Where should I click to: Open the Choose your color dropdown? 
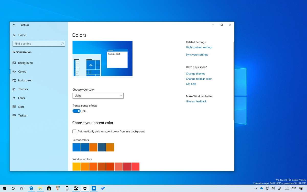tap(98, 95)
